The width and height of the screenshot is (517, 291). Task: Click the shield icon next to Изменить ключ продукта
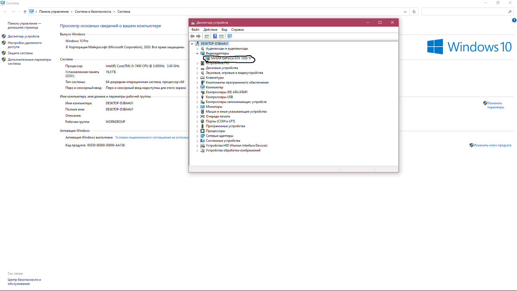tap(471, 145)
